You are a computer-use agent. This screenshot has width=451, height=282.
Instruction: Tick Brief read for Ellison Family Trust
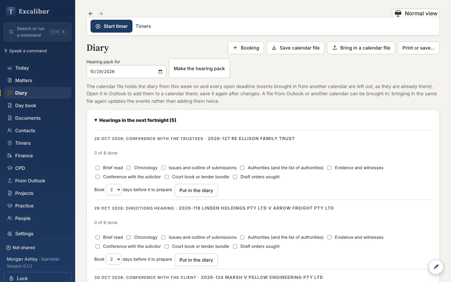pos(97,168)
